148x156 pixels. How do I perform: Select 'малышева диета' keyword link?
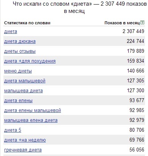23,91
